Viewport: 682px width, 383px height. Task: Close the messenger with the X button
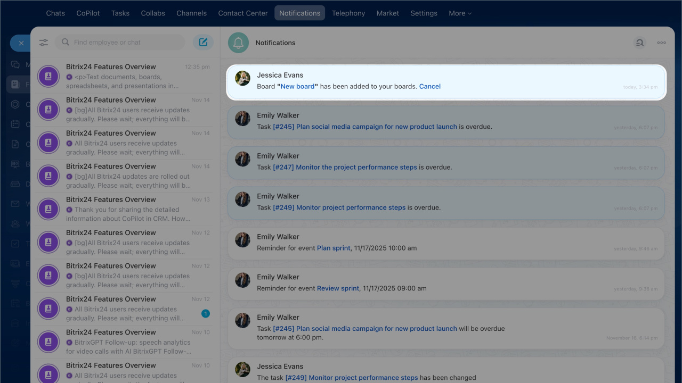21,43
